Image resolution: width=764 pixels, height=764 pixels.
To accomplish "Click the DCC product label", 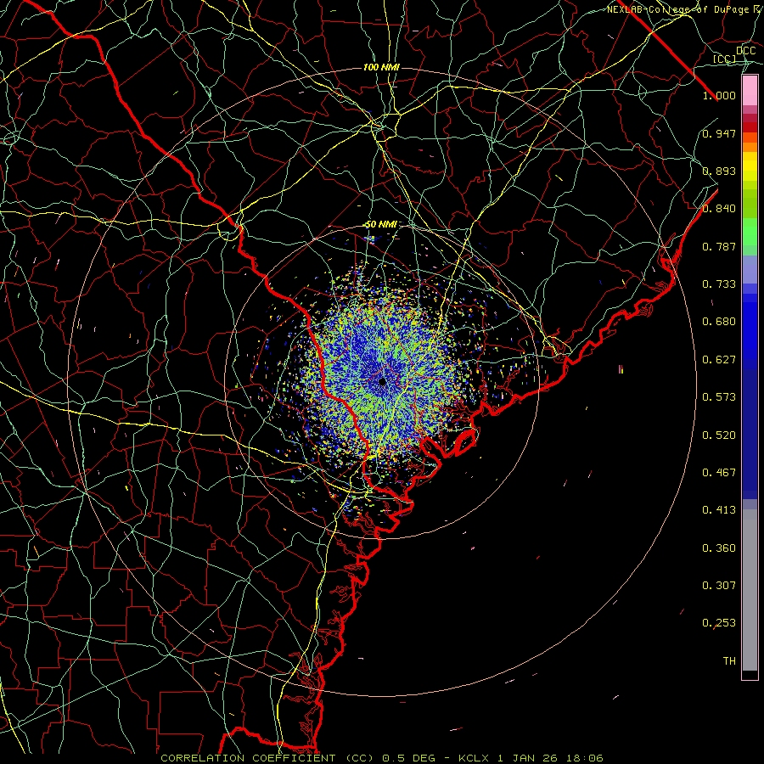I will [x=746, y=51].
